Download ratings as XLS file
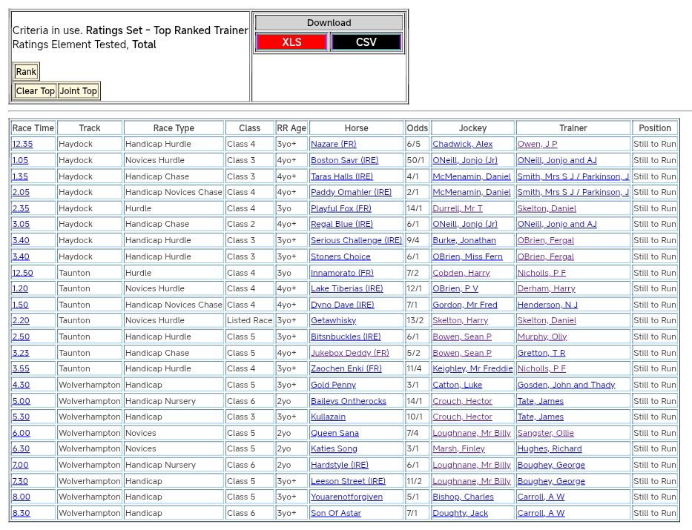Screen dimensions: 692x530 [x=291, y=42]
